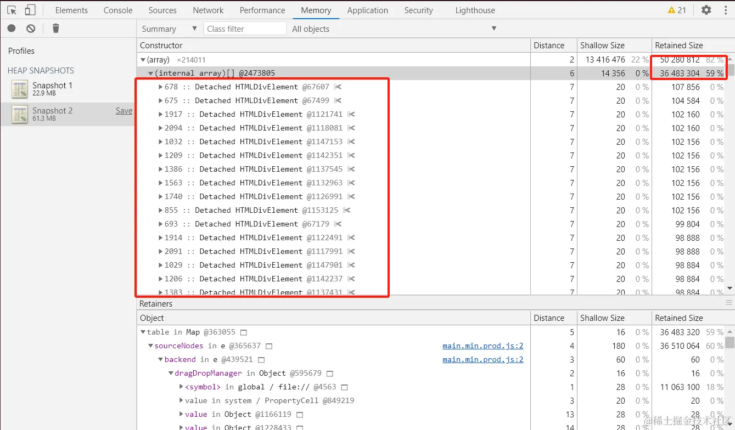
Task: Click the square icon after Object @595679
Action: pyautogui.click(x=330, y=374)
